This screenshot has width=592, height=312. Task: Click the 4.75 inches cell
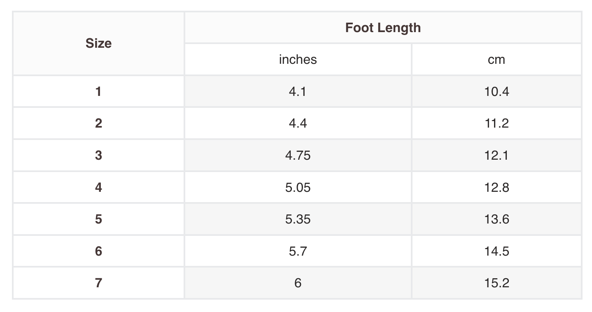(x=298, y=155)
